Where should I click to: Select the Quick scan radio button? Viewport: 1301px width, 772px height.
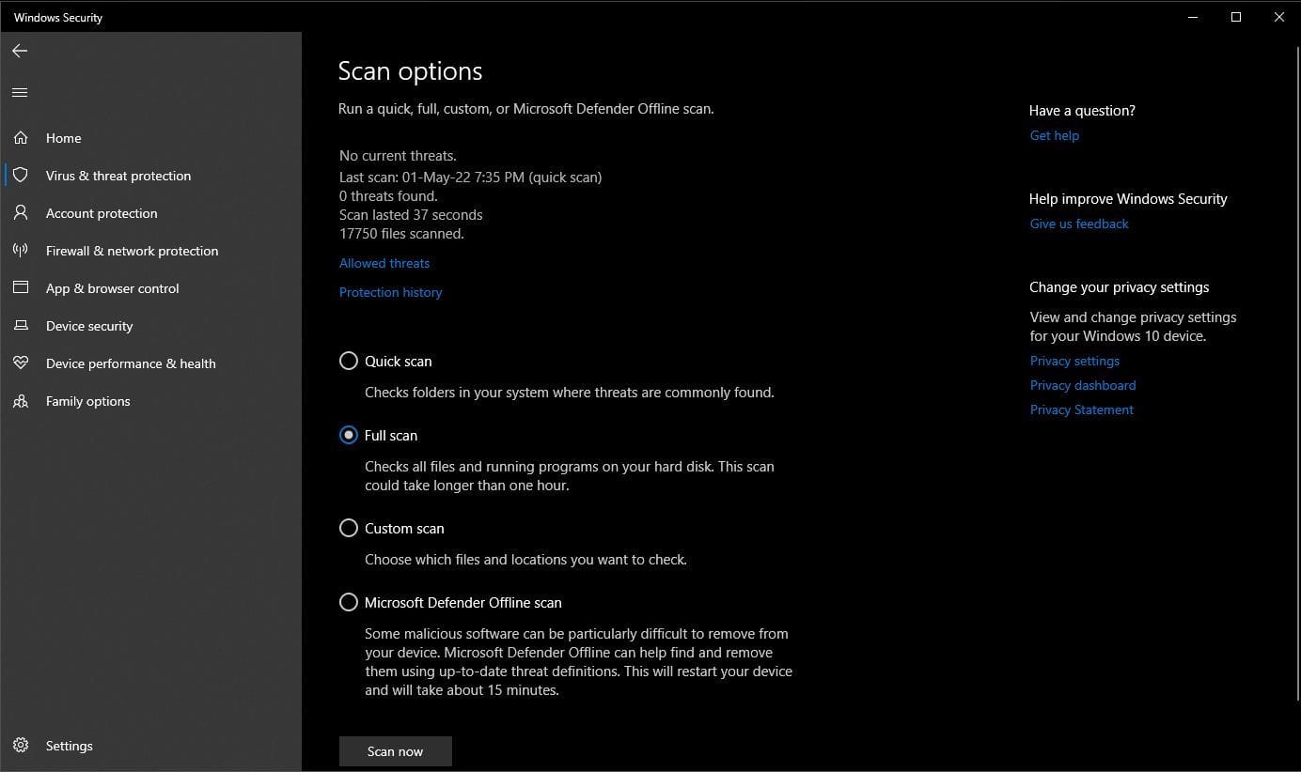pos(349,360)
